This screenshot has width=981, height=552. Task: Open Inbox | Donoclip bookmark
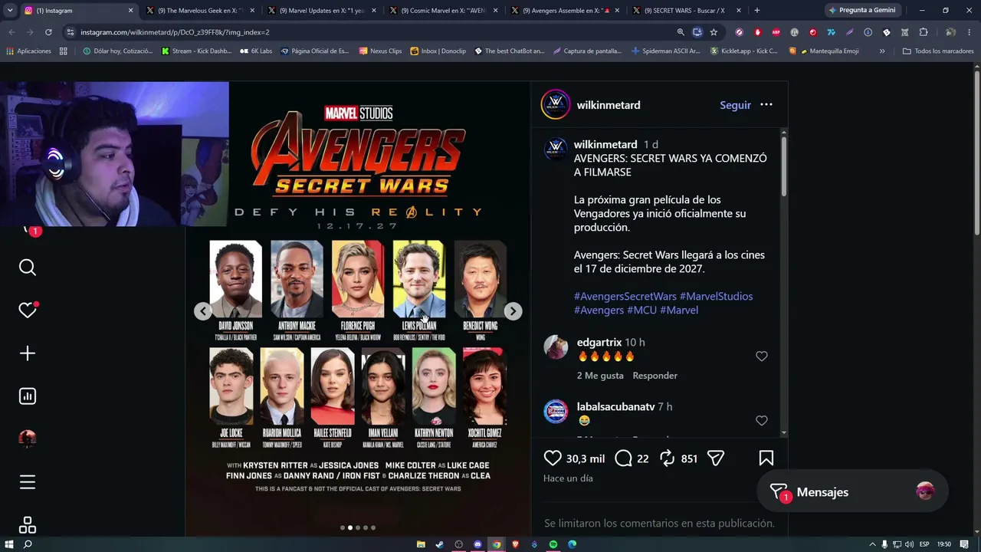[x=438, y=51]
